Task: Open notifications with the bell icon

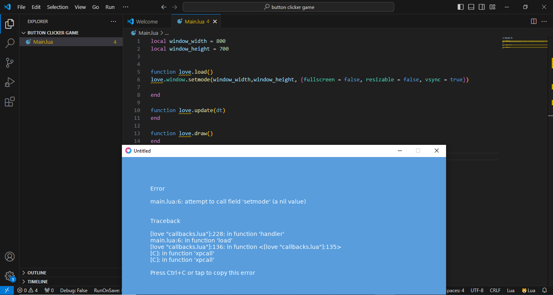Action: click(544, 291)
